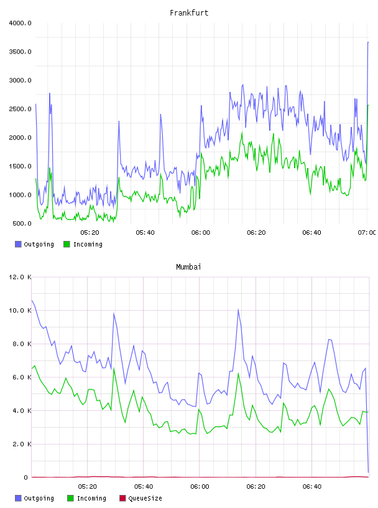Select Incoming label in Frankfurt legend
The image size is (378, 508).
tap(88, 245)
